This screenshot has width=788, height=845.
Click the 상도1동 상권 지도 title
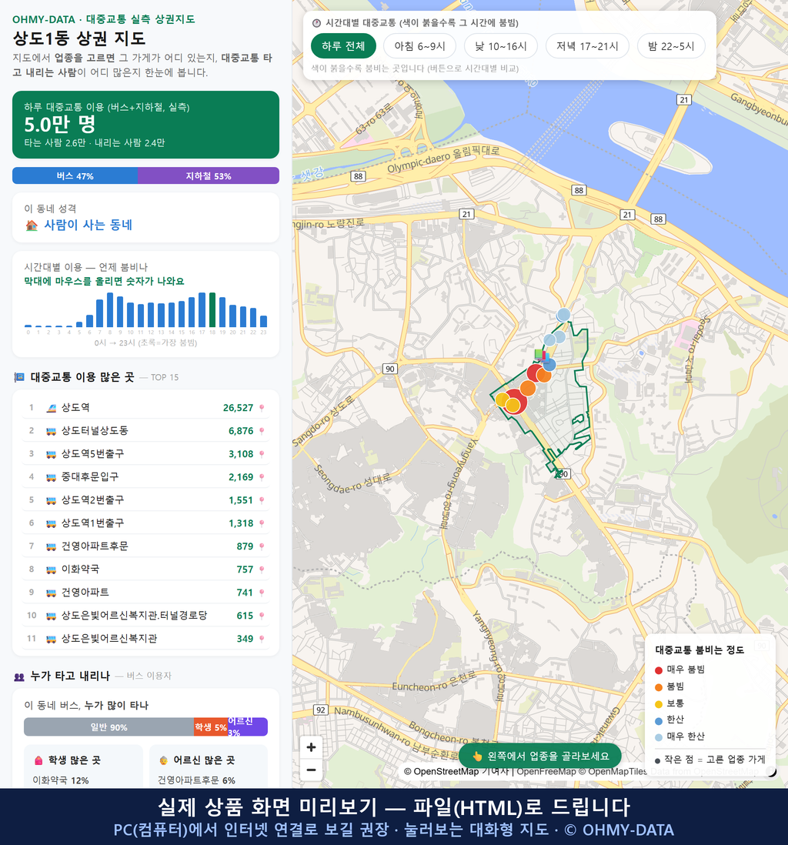79,38
